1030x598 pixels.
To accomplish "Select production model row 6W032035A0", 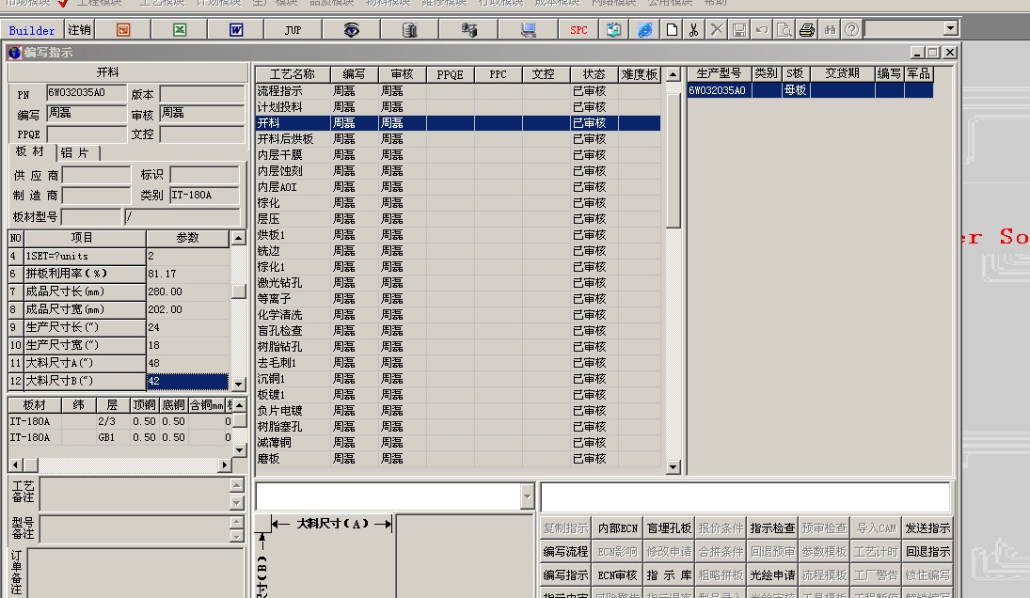I will coord(810,90).
